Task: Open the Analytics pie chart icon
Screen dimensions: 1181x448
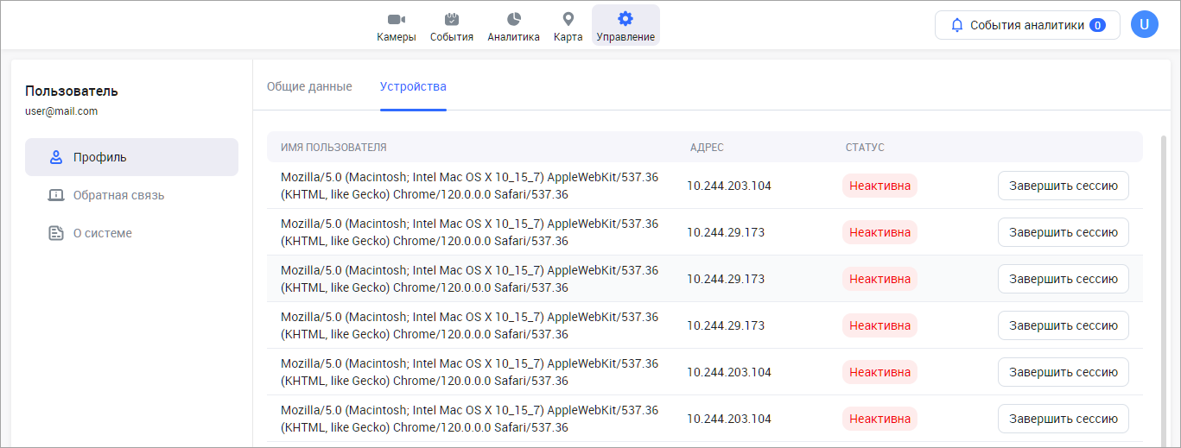Action: (x=513, y=19)
